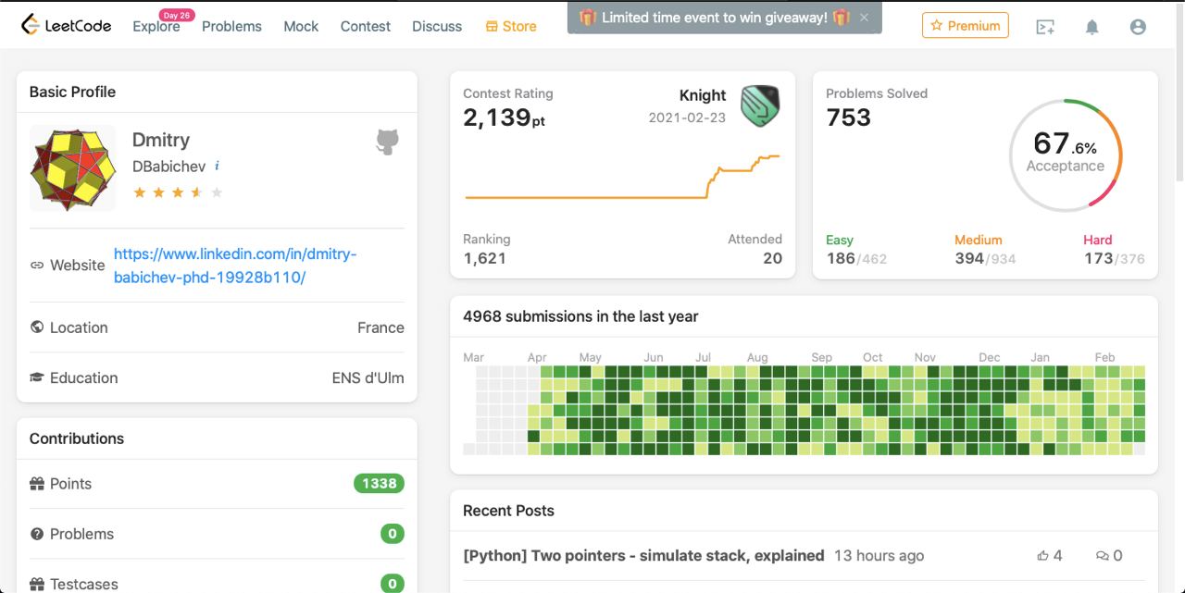Screen dimensions: 1185x593
Task: Go to the Mock section
Action: (301, 26)
